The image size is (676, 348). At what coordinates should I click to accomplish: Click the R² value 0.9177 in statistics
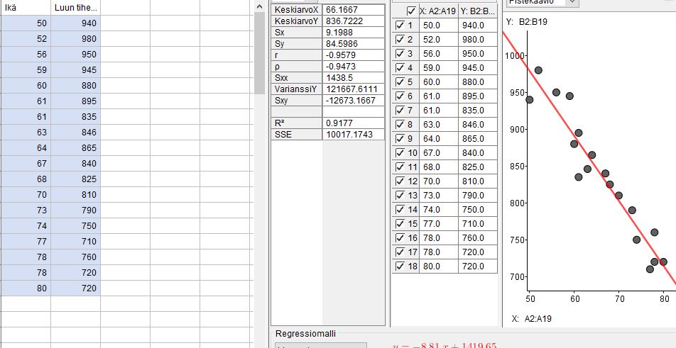click(352, 123)
